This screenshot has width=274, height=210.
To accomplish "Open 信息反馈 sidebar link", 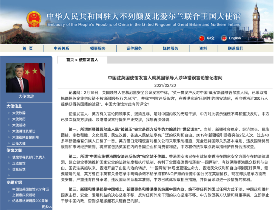I will click(x=19, y=169).
